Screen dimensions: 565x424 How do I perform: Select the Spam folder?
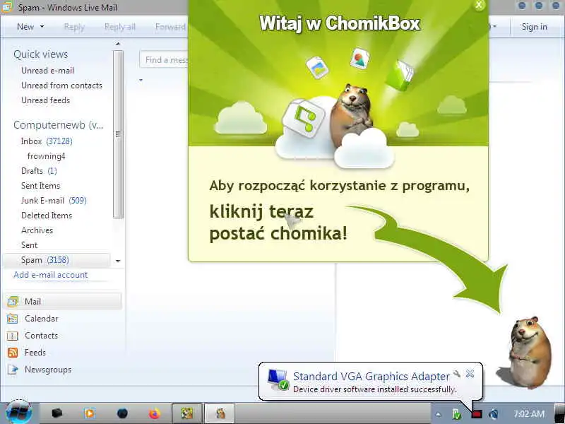point(56,260)
